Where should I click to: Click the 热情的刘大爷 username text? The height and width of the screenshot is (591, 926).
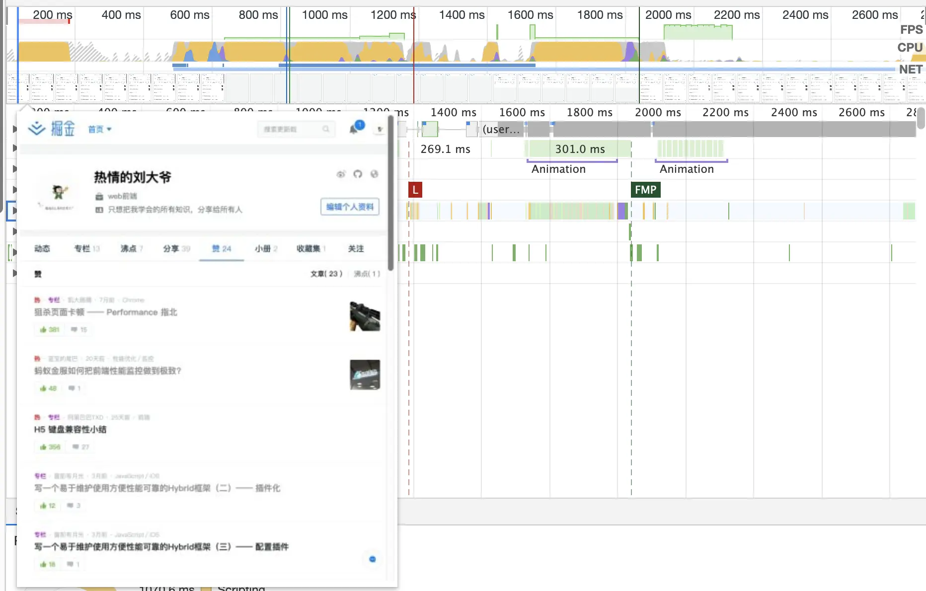[x=133, y=177]
